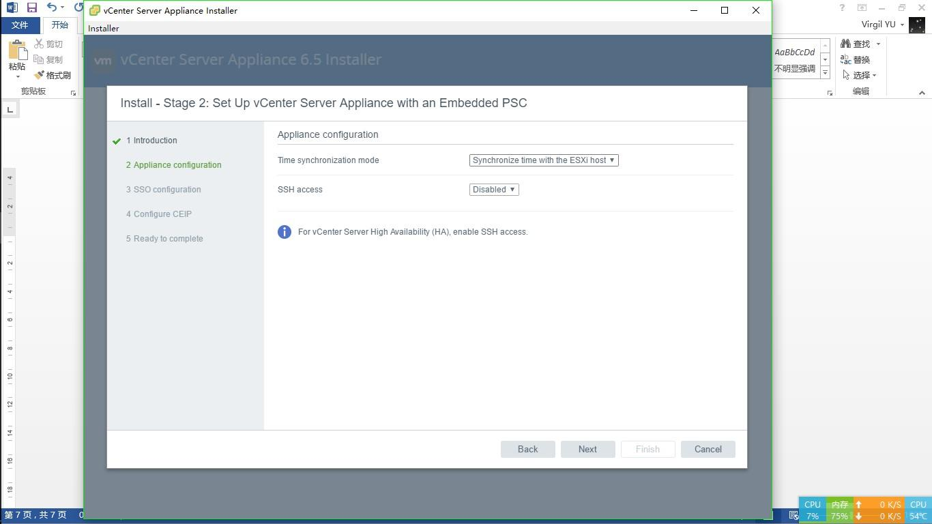
Task: Click the Word application icon
Action: click(12, 8)
